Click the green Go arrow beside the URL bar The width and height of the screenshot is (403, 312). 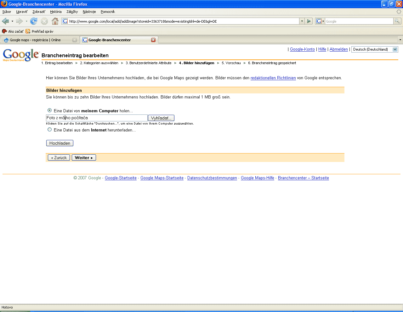pyautogui.click(x=309, y=21)
